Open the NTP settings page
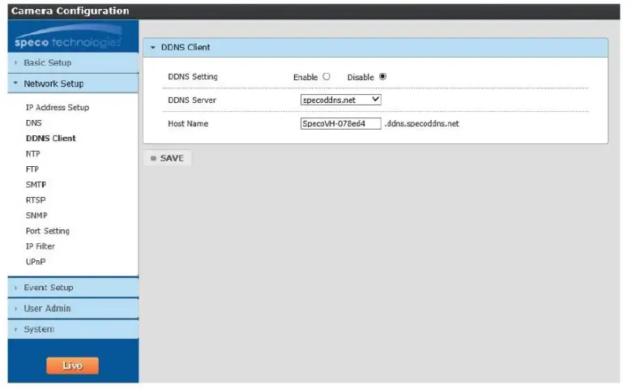The height and width of the screenshot is (389, 632). click(x=33, y=154)
